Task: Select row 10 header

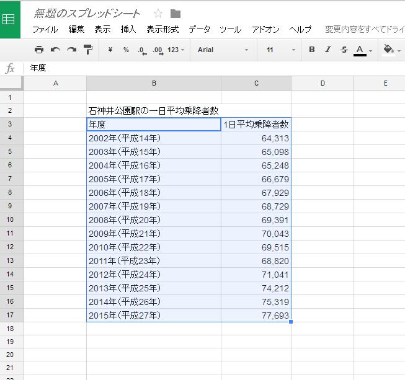Action: (x=11, y=219)
